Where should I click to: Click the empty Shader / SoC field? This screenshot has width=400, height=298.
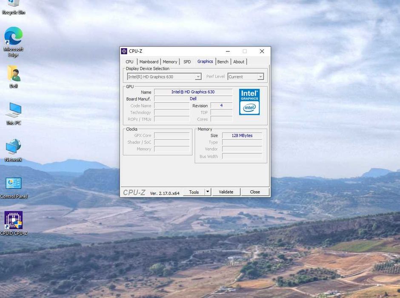(172, 142)
